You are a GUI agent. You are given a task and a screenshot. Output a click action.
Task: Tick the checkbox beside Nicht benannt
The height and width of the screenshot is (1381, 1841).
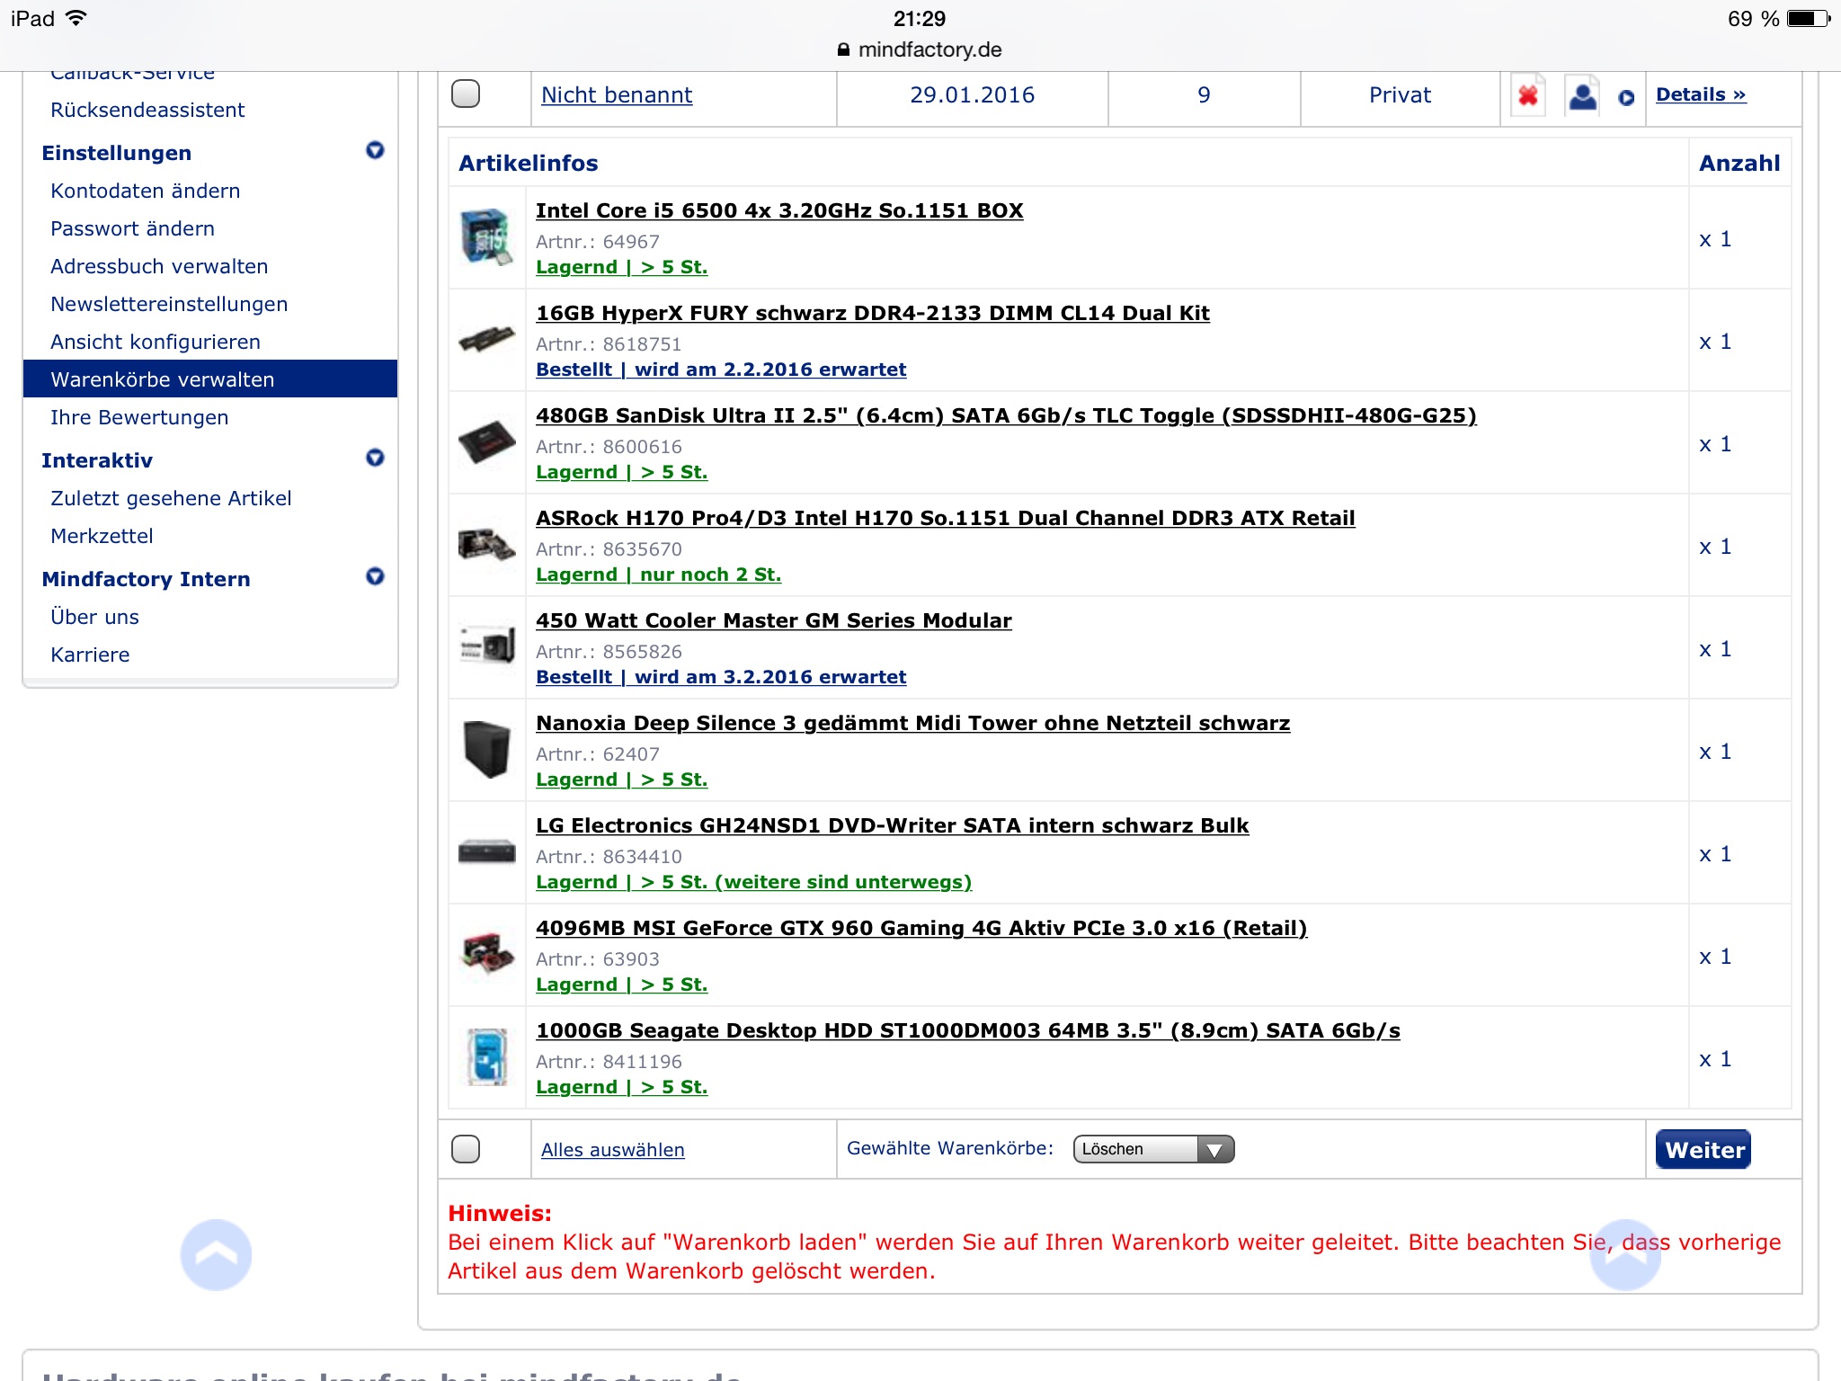[x=466, y=94]
